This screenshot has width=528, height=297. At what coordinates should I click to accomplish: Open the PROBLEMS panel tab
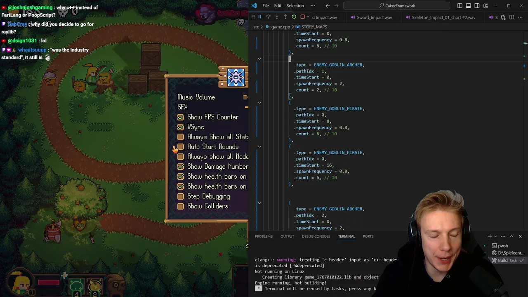coord(264,236)
